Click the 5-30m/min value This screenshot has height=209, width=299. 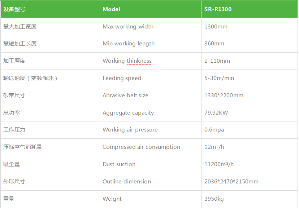point(219,78)
